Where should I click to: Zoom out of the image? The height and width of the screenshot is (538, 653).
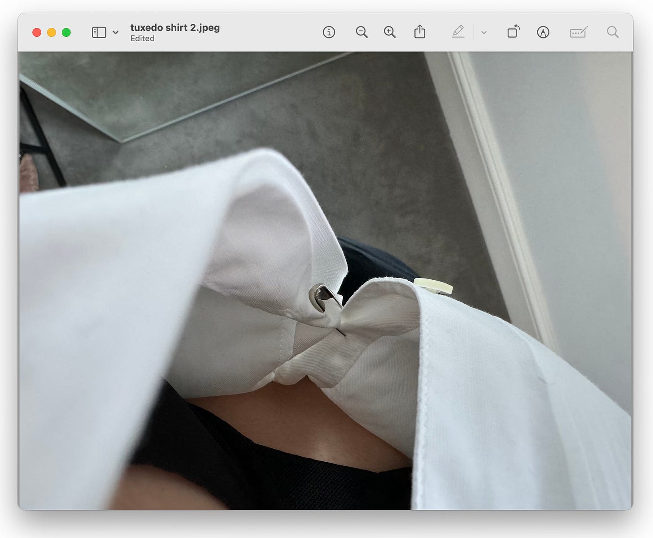361,32
